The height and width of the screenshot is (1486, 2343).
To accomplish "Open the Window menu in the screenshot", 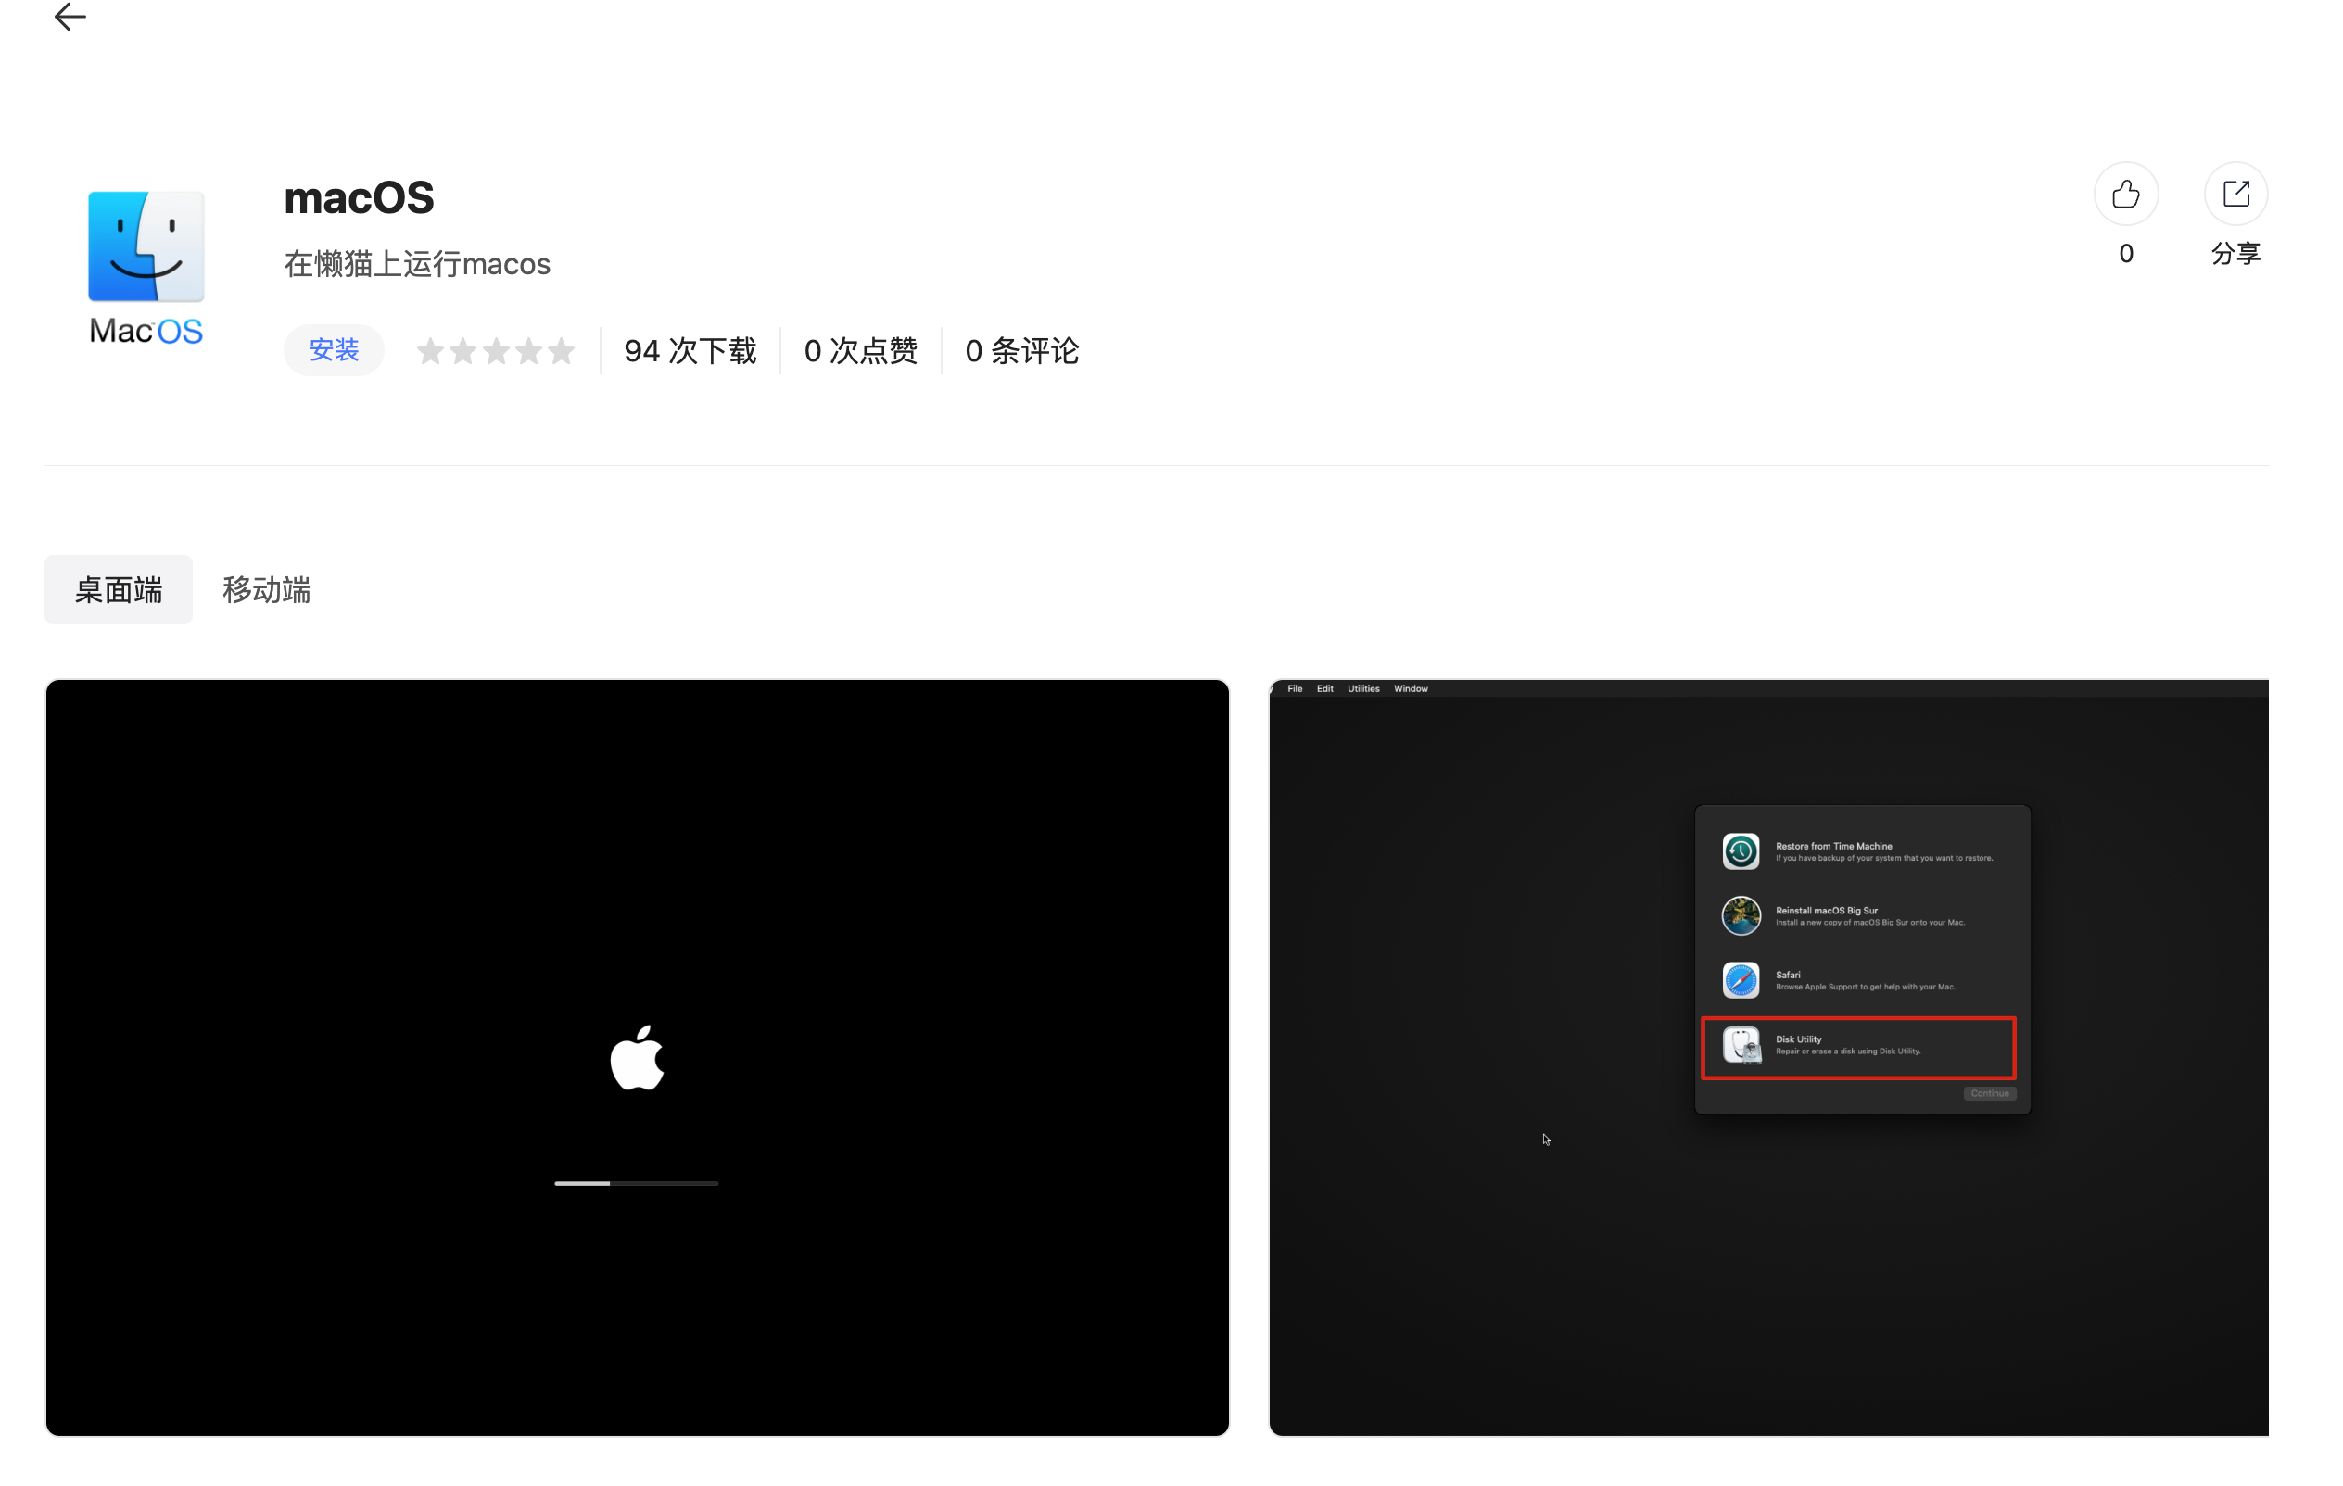I will click(1410, 687).
